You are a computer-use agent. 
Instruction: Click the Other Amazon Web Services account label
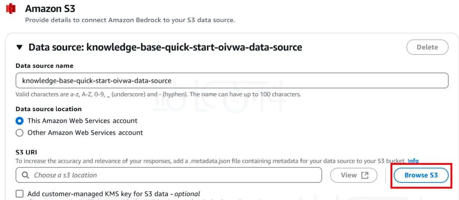tap(85, 133)
